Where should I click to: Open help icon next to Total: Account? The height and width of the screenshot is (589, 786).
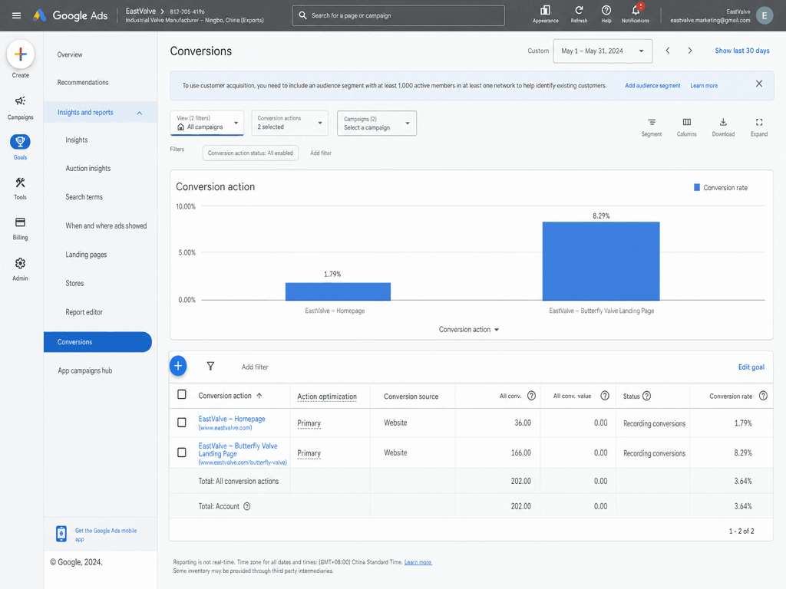(x=246, y=506)
